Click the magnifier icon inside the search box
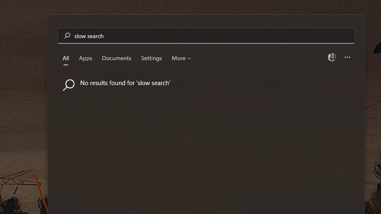The image size is (381, 214). click(x=67, y=36)
